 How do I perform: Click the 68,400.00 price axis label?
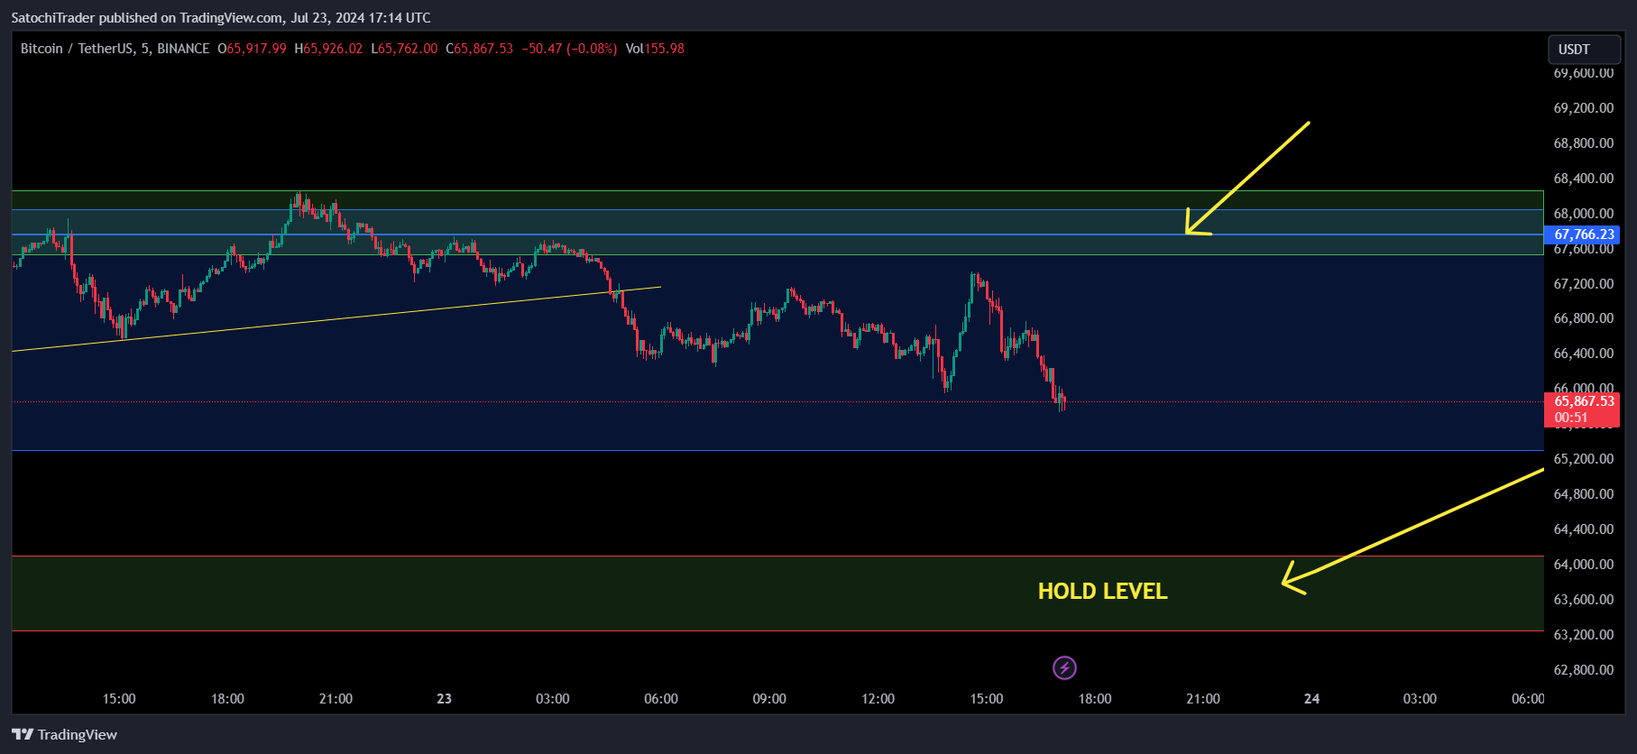(x=1583, y=179)
